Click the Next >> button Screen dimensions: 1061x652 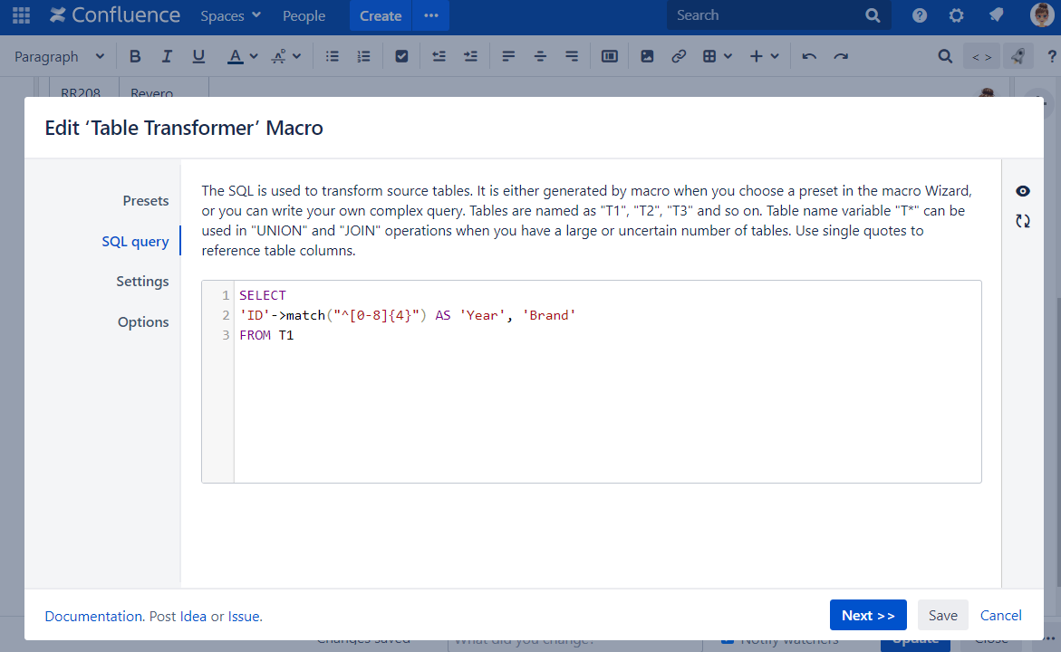point(868,616)
